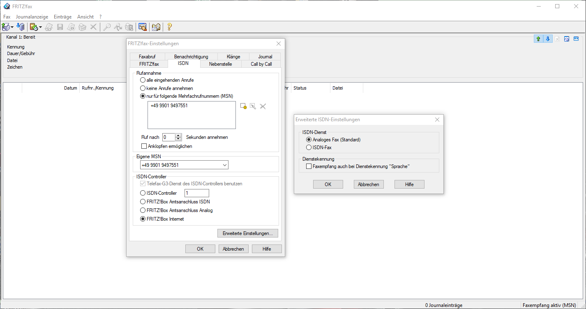The height and width of the screenshot is (309, 586).
Task: Open the Journalanzeige menu
Action: point(32,17)
